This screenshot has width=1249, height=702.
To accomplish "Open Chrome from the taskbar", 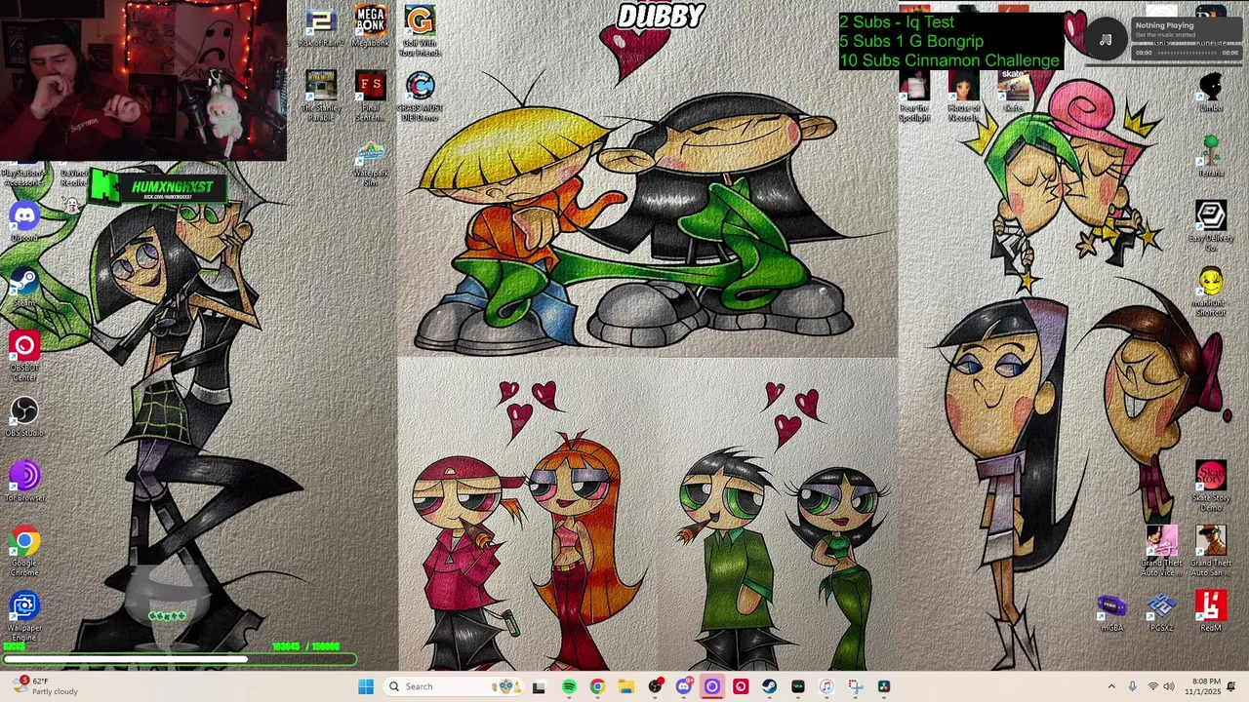I will coord(597,686).
